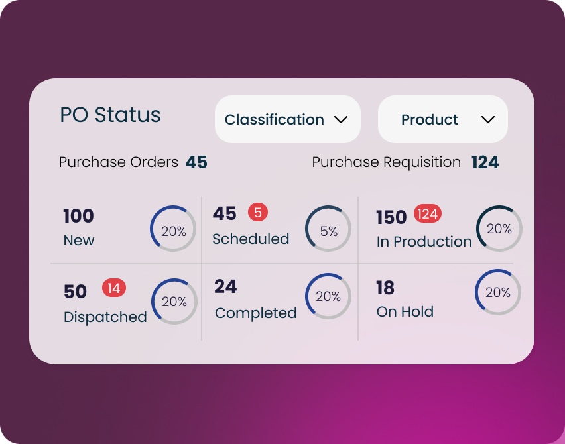Click the In Production 20% progress ring
565x444 pixels.
499,229
